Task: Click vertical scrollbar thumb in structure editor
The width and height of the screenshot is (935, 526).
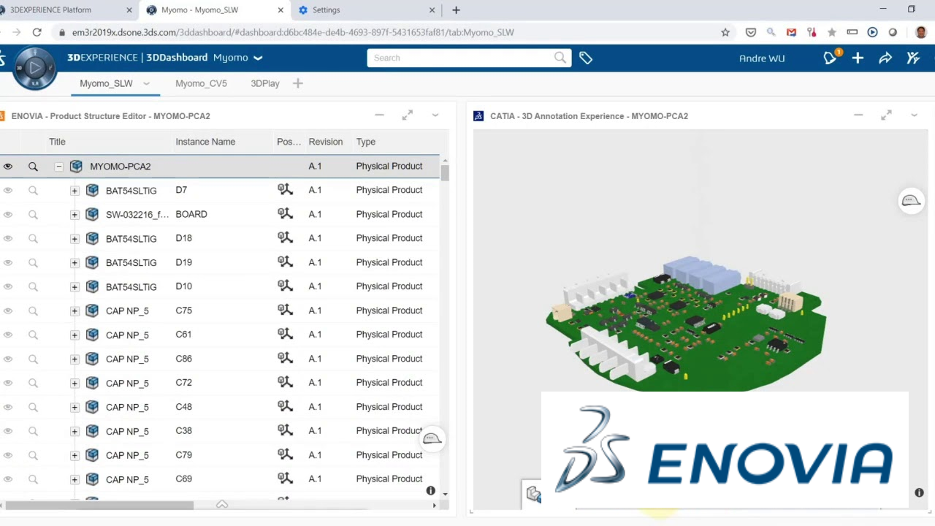Action: 444,172
